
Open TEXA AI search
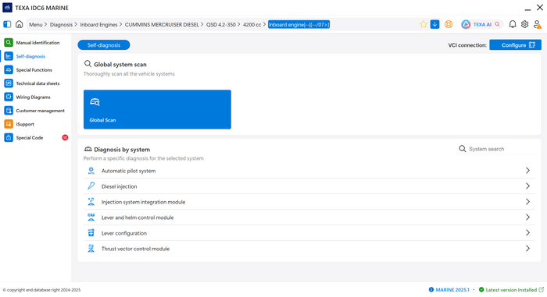point(481,24)
